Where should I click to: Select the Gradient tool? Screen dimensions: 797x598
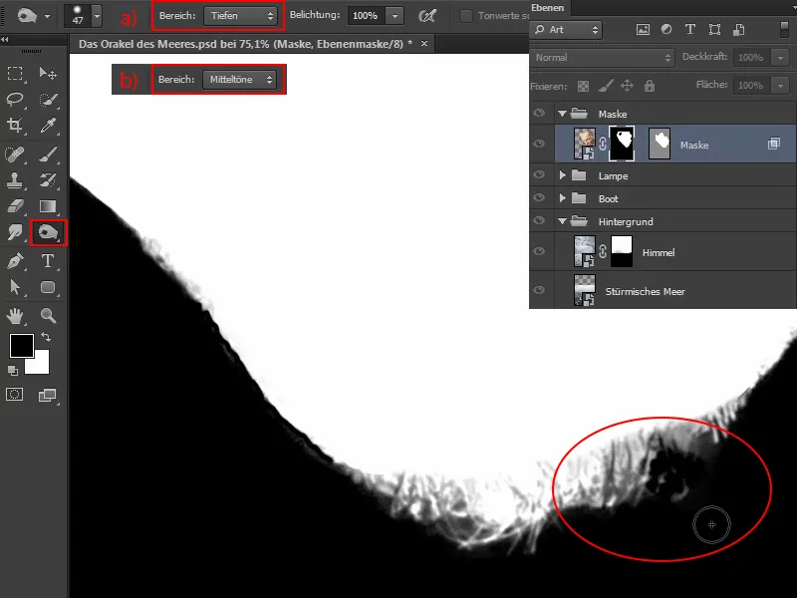pos(48,206)
